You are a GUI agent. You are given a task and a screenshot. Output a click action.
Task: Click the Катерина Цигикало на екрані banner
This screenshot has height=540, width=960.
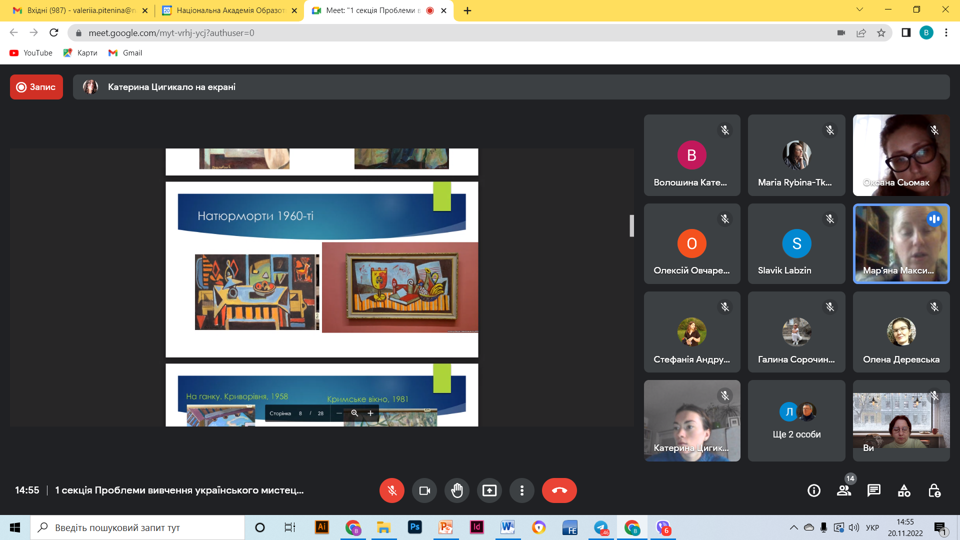tap(511, 87)
